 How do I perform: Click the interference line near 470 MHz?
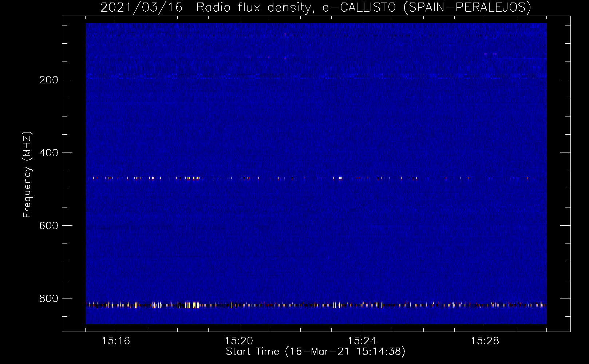pyautogui.click(x=316, y=178)
